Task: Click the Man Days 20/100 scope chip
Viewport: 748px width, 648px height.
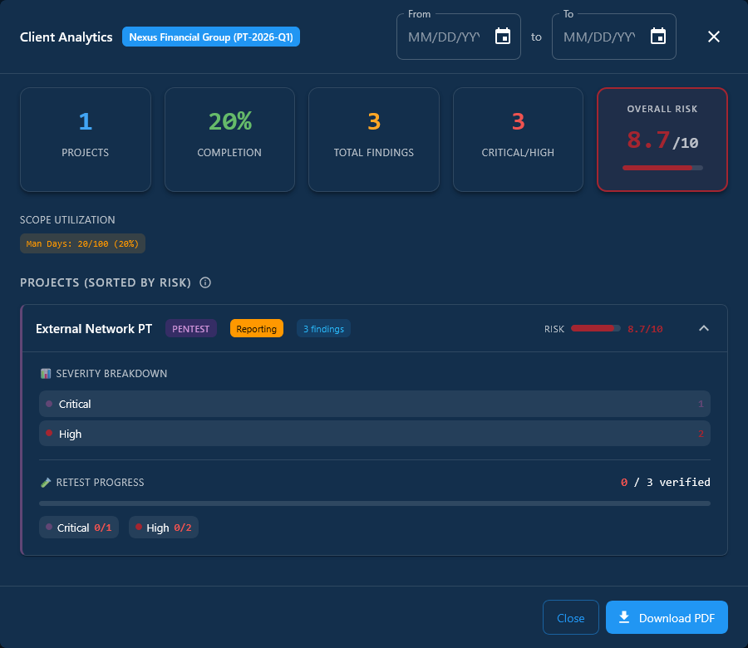Action: pos(82,243)
